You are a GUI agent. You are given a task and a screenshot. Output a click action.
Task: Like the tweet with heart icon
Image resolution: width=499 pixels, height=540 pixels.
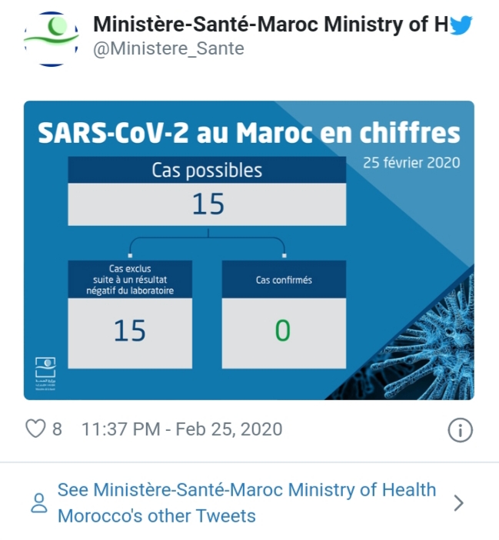[x=35, y=429]
